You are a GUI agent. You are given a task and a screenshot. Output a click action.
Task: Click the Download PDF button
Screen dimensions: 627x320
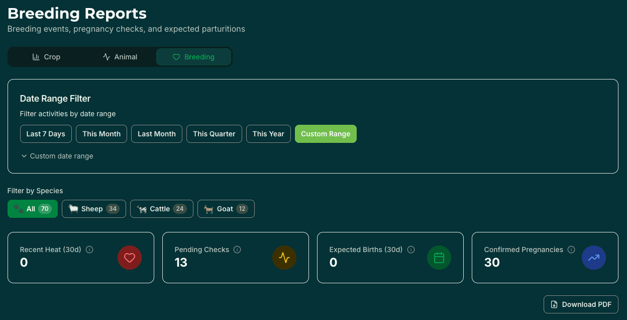581,304
